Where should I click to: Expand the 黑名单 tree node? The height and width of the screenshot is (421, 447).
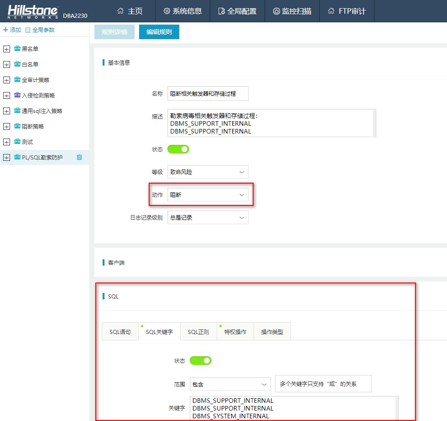(6, 49)
